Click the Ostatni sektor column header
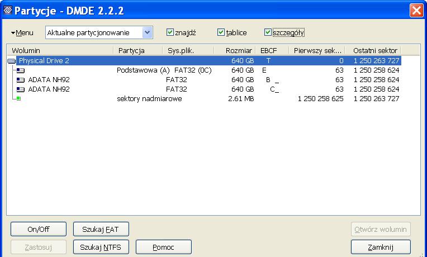 373,50
